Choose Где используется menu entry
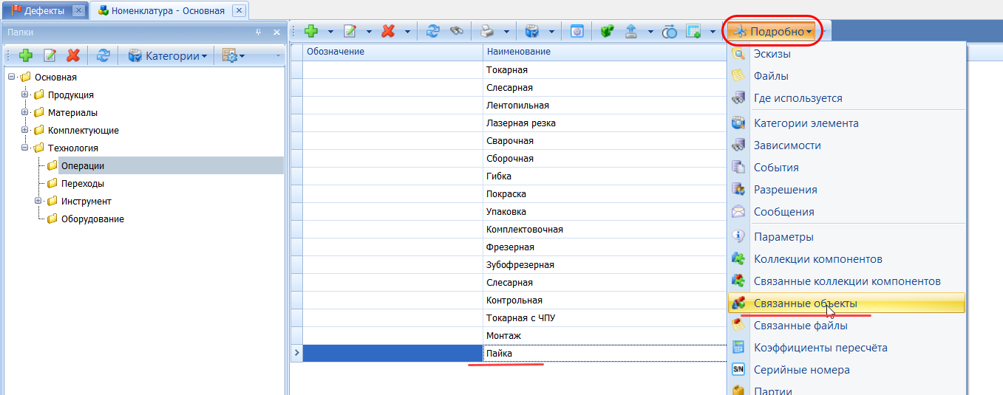This screenshot has height=395, width=1003. point(798,98)
